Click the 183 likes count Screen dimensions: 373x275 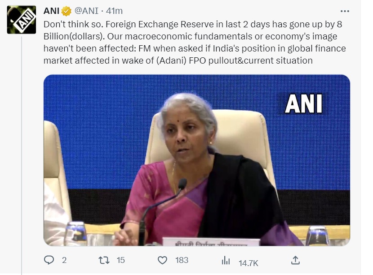point(182,260)
